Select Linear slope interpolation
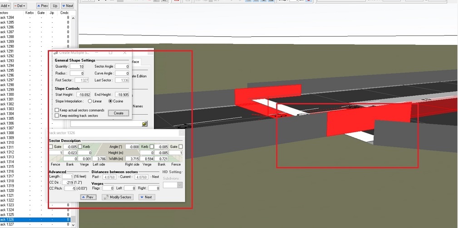The width and height of the screenshot is (458, 228). point(90,101)
